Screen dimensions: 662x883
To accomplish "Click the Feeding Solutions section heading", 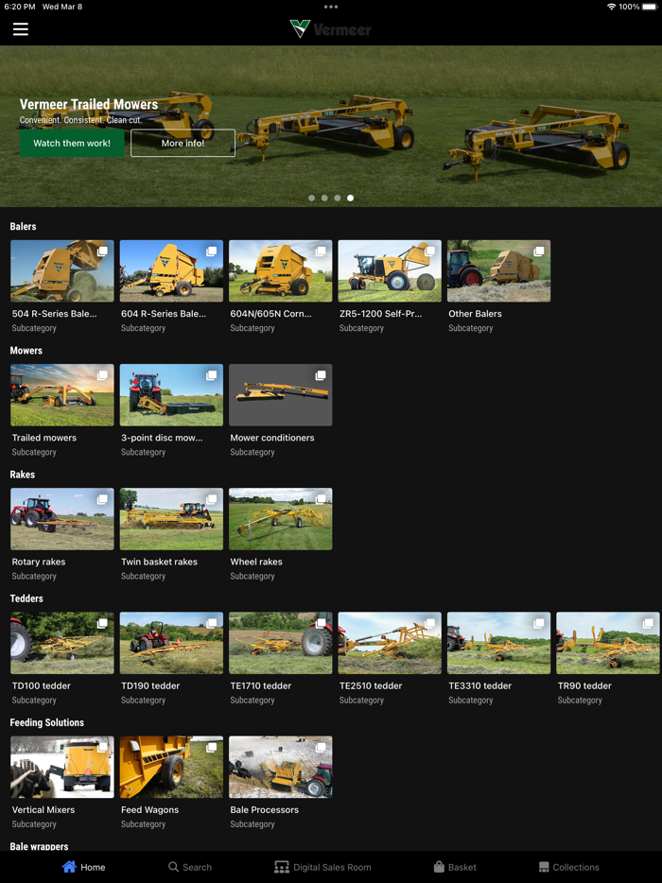I will [x=46, y=722].
